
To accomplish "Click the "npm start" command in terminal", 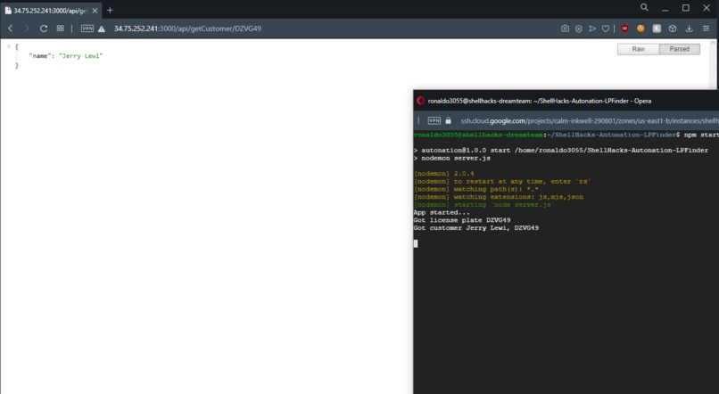I will pyautogui.click(x=701, y=135).
